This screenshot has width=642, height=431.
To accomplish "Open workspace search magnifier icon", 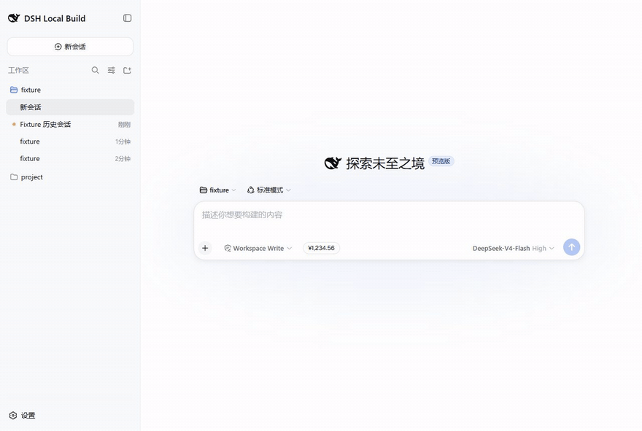I will click(x=95, y=71).
